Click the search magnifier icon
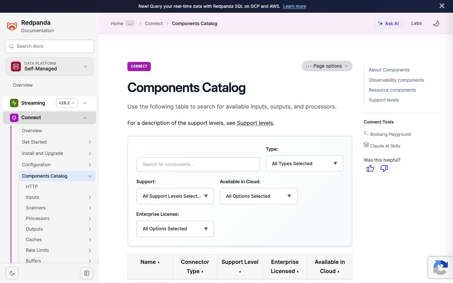Image resolution: width=453 pixels, height=283 pixels. coord(12,46)
